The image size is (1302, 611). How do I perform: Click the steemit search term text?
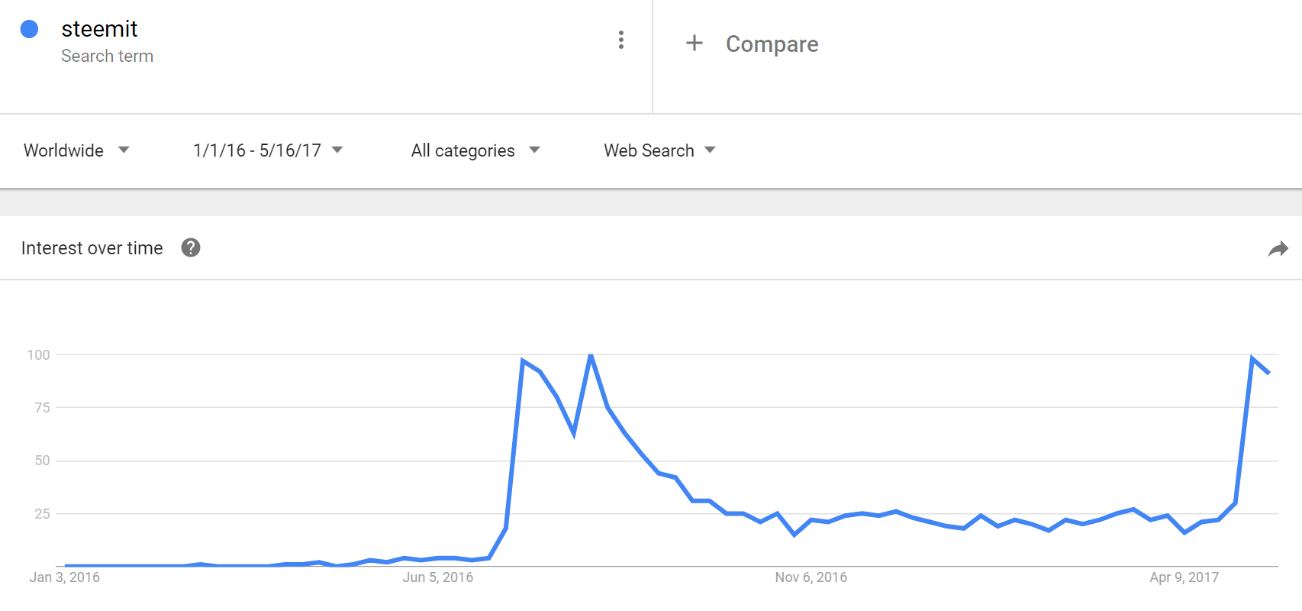99,29
